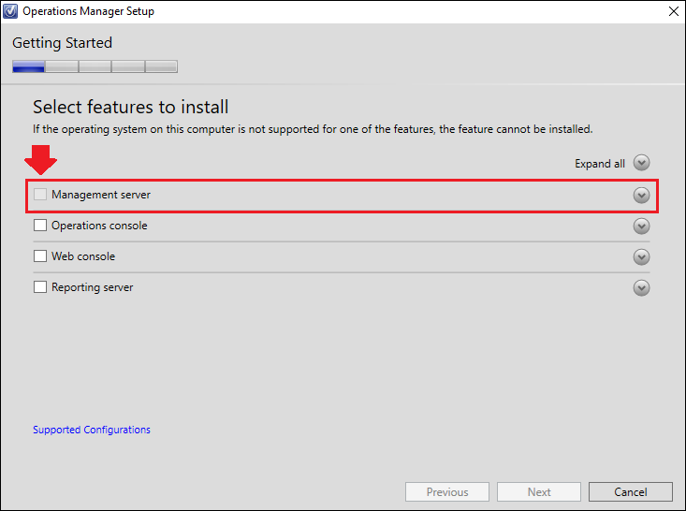Click the Next button

tap(539, 491)
